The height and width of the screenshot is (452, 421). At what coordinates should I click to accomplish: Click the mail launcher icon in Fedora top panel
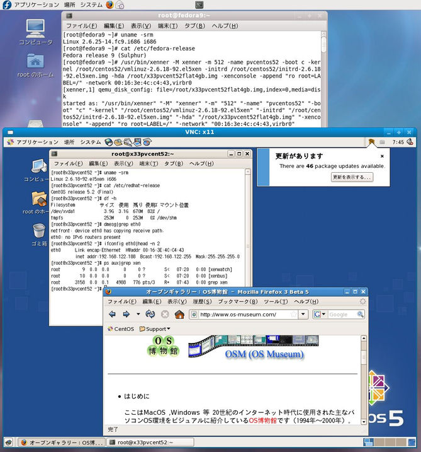point(120,5)
